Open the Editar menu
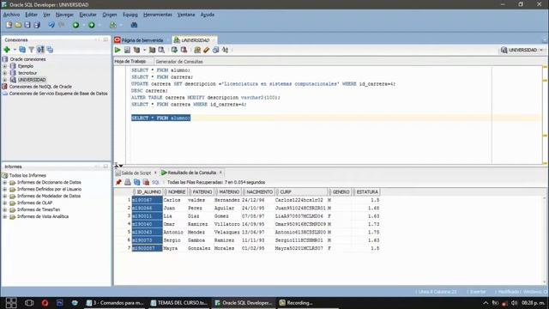This screenshot has height=309, width=549. click(x=31, y=15)
